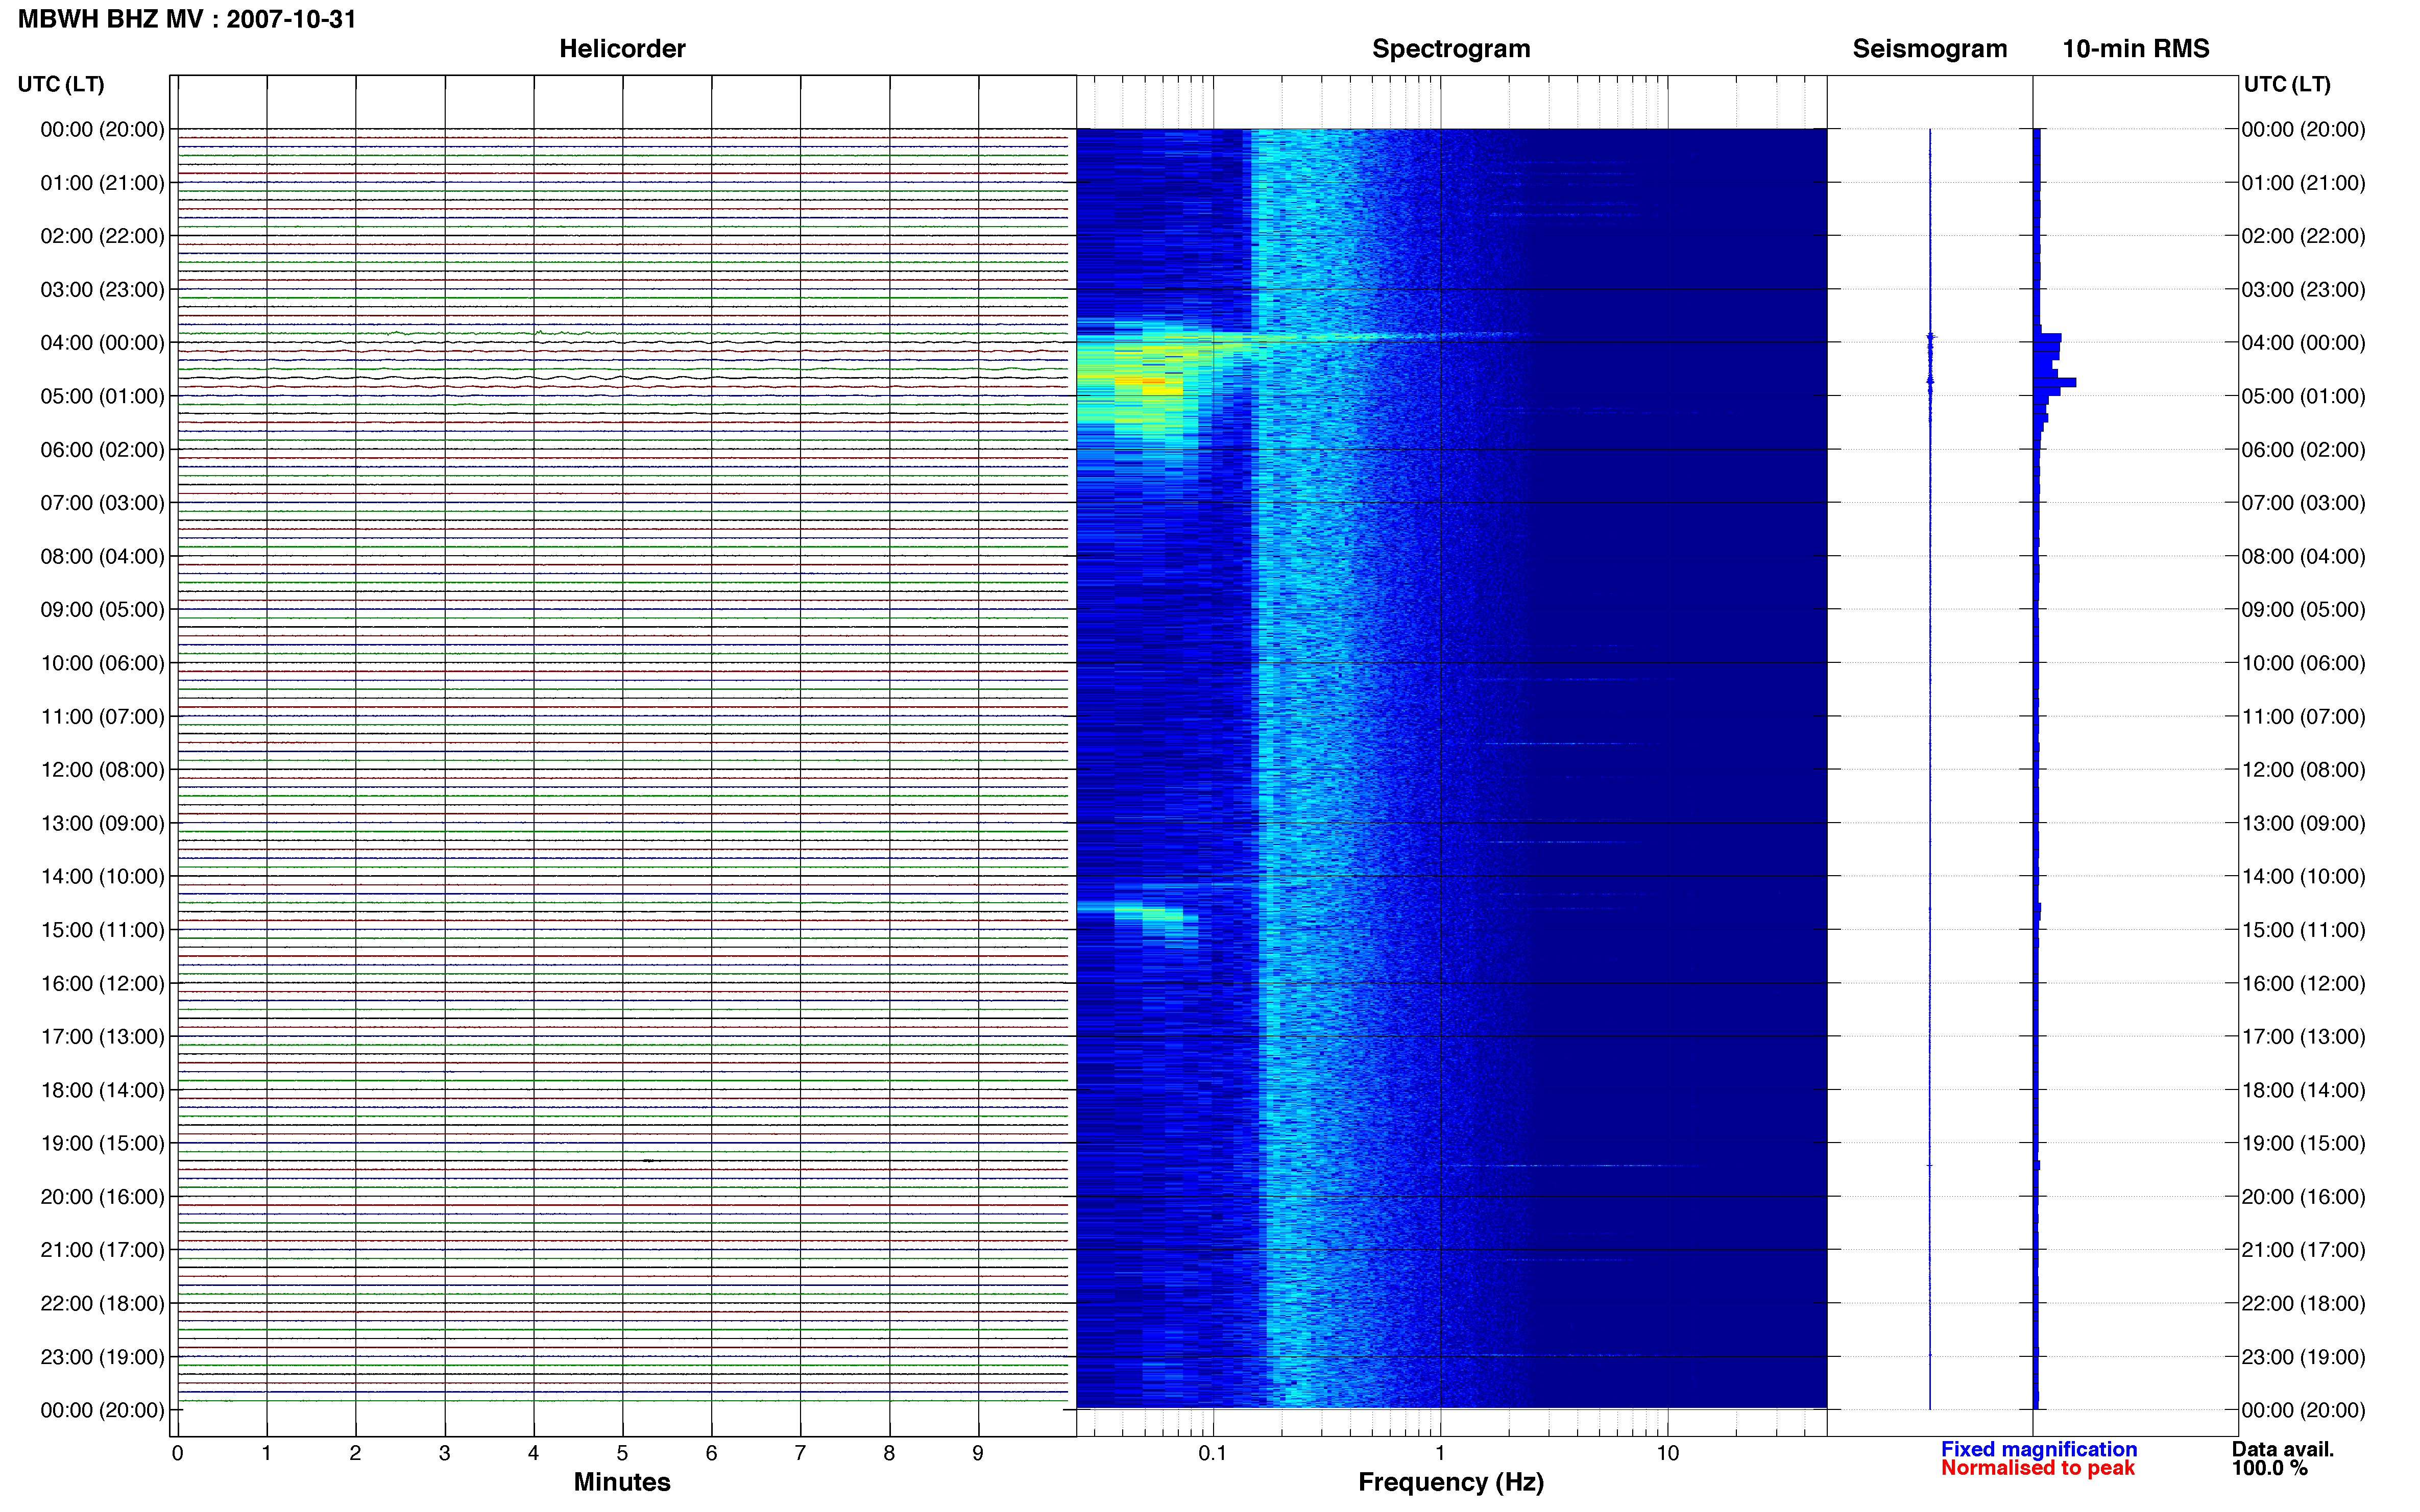
Task: Click the 'Spectrogram' panel heading
Action: pyautogui.click(x=1450, y=48)
